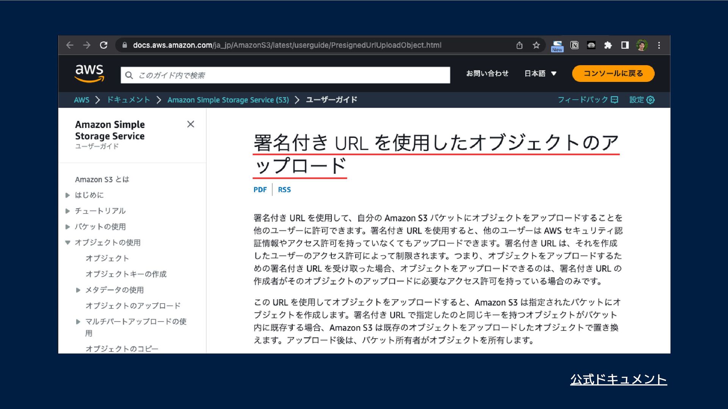Expand the チュートリアル section triangle
Screen dimensions: 728x409
pos(67,211)
